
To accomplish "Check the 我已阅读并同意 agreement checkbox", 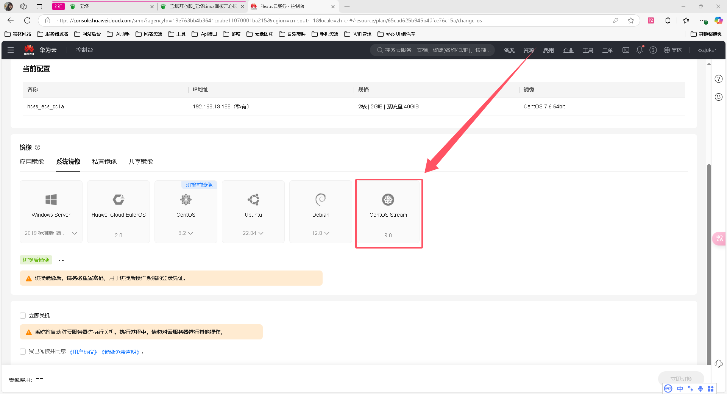I will point(23,352).
